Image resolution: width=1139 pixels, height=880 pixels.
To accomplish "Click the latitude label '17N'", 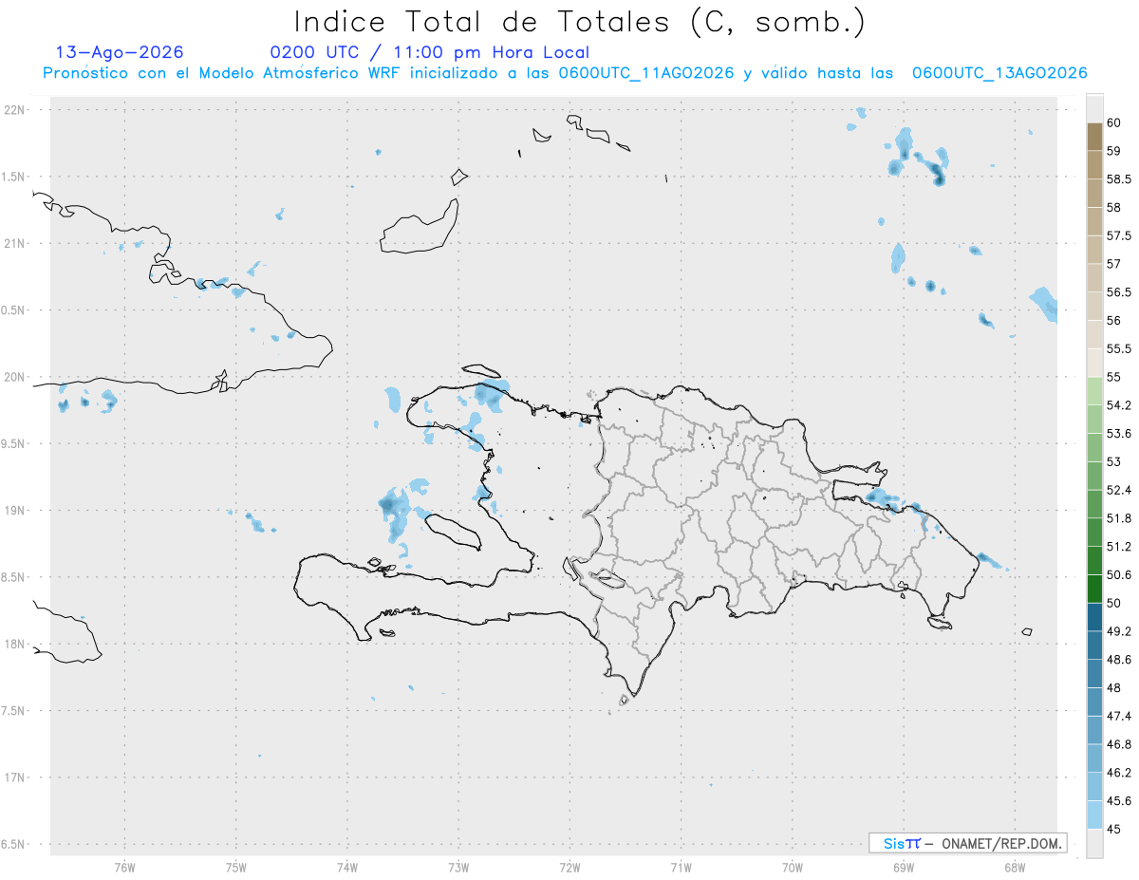I will 14,777.
